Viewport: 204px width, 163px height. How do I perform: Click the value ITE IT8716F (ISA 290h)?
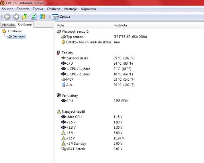click(x=130, y=37)
